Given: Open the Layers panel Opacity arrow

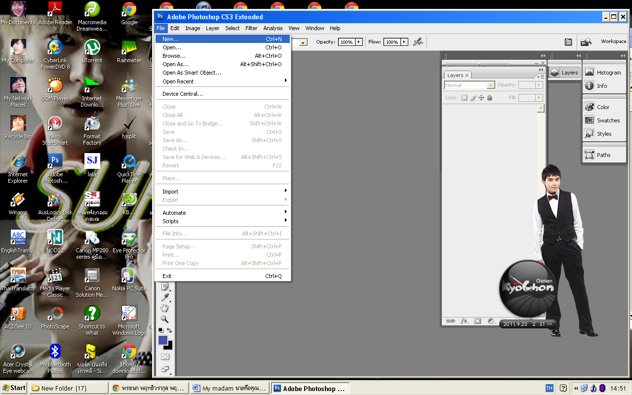Looking at the screenshot, I should (539, 85).
